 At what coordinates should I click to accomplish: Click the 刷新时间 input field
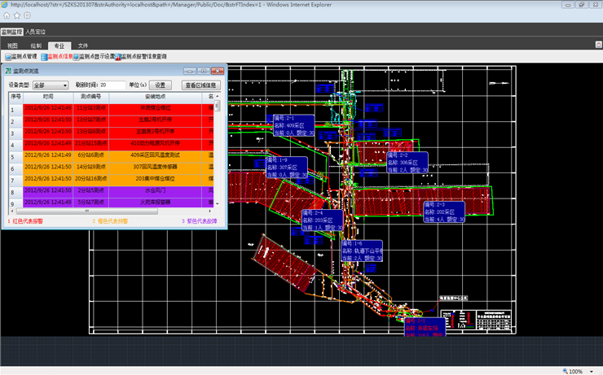click(112, 85)
